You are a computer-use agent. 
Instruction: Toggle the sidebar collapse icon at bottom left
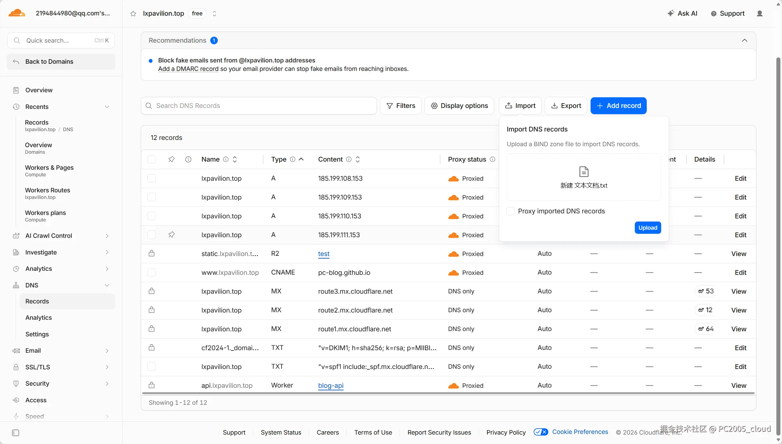15,433
